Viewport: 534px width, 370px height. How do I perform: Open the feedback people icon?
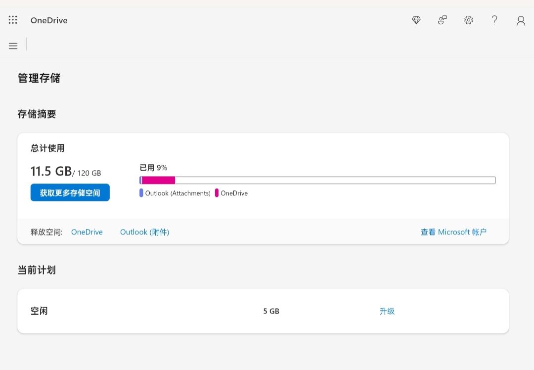(443, 20)
